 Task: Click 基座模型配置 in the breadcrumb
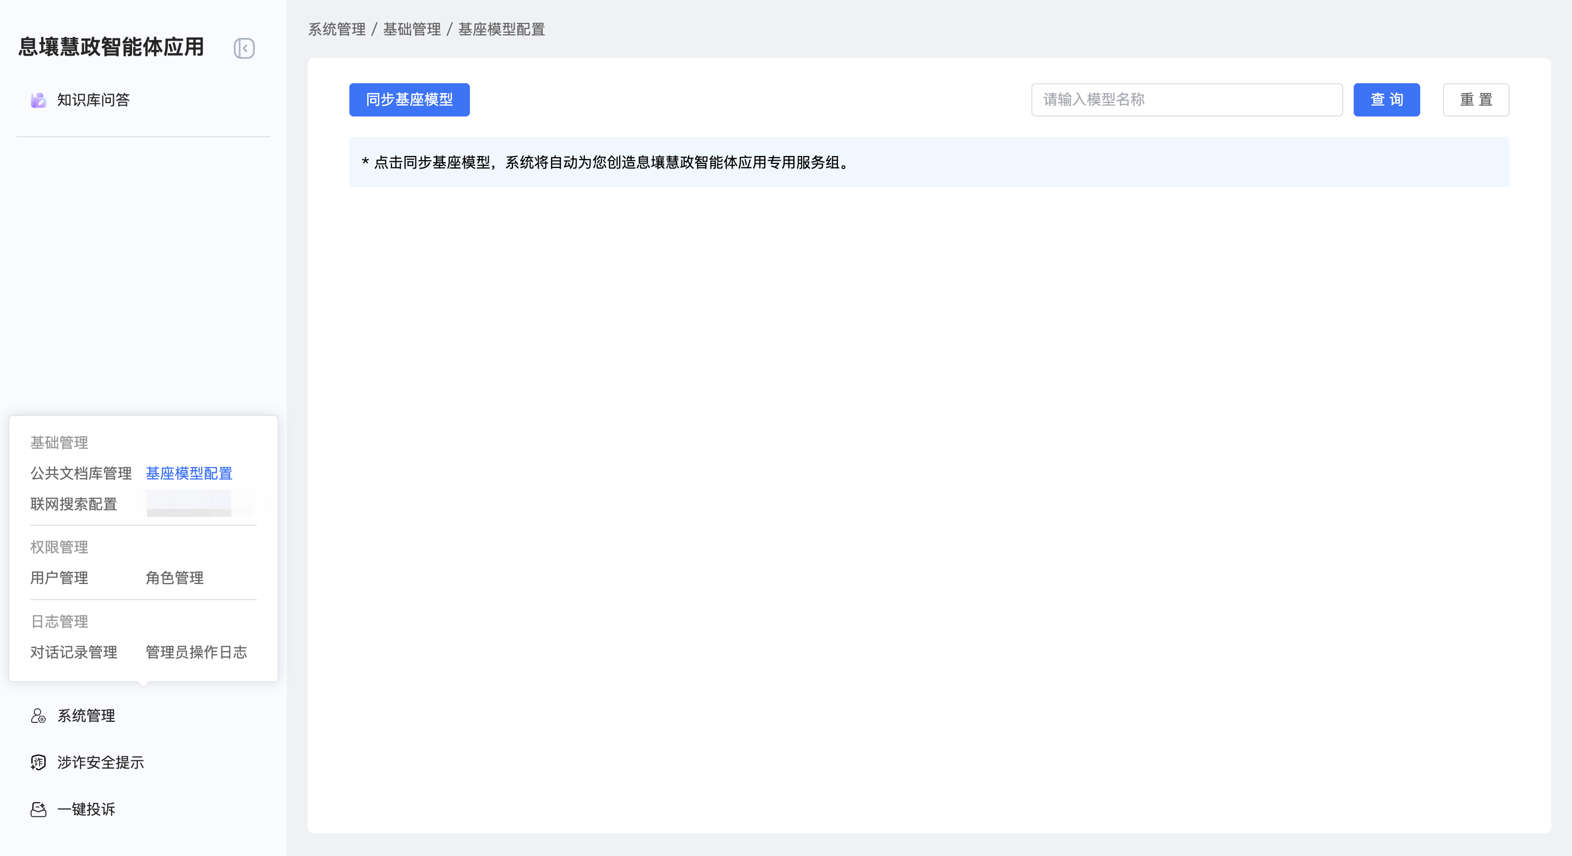point(502,29)
